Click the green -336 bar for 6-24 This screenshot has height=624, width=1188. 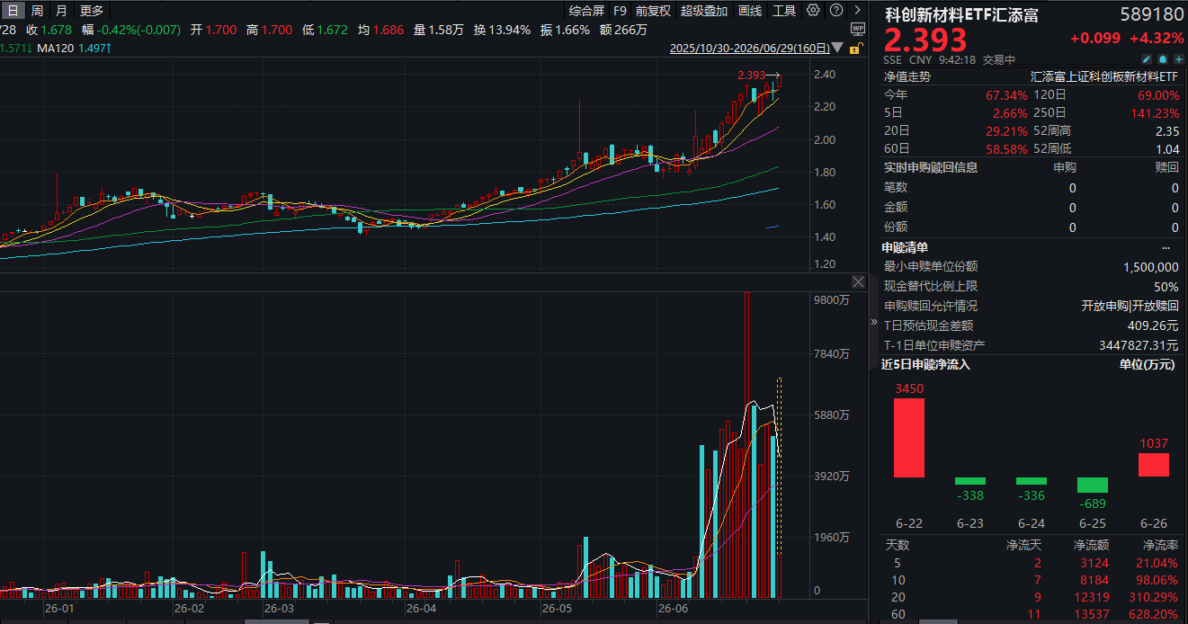click(x=1032, y=481)
